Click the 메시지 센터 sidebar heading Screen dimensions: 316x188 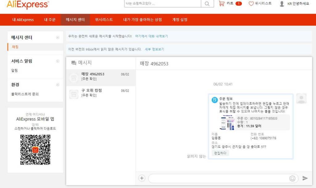pyautogui.click(x=22, y=37)
